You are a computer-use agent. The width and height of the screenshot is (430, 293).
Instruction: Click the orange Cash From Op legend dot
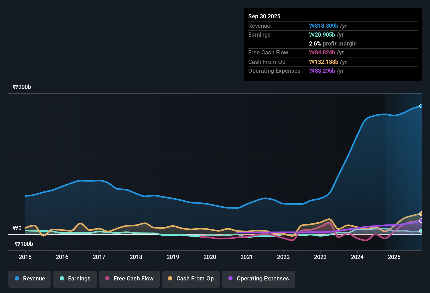click(x=170, y=279)
